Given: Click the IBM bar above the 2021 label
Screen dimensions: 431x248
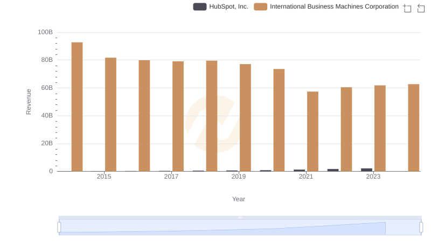Looking at the screenshot, I should (x=312, y=131).
